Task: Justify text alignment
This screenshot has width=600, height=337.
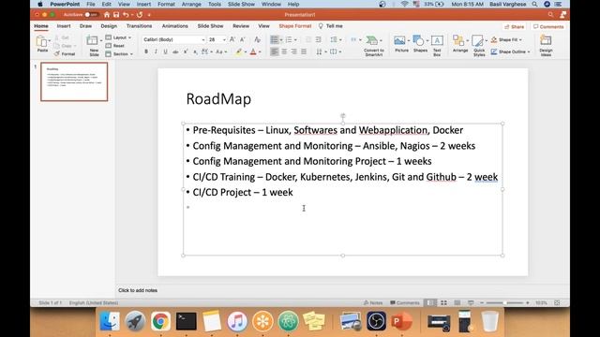Action: point(304,51)
